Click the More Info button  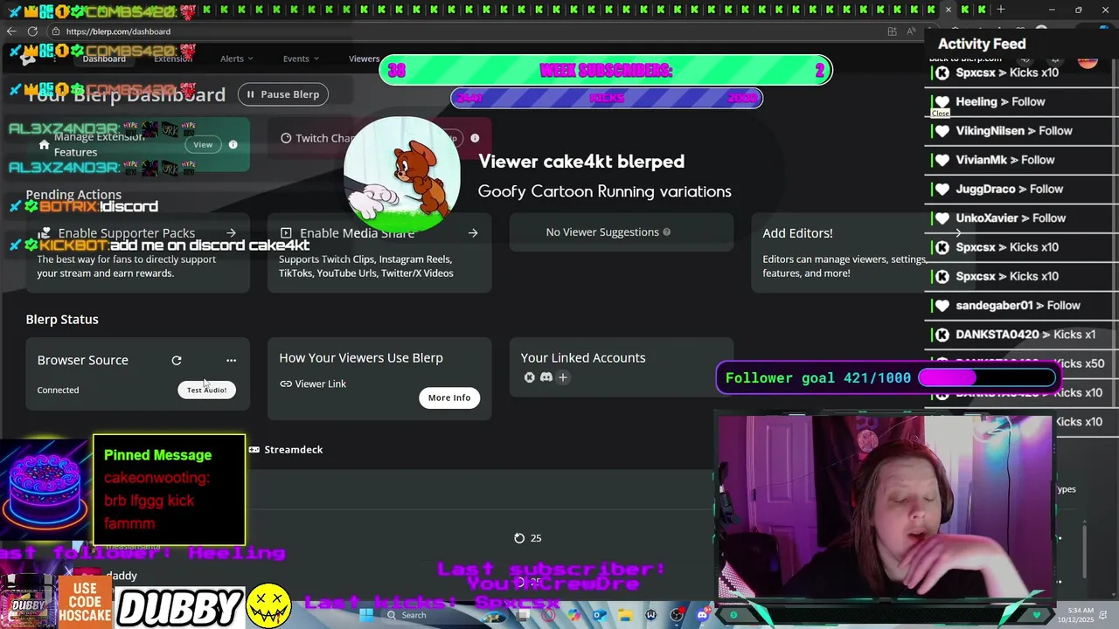click(449, 397)
